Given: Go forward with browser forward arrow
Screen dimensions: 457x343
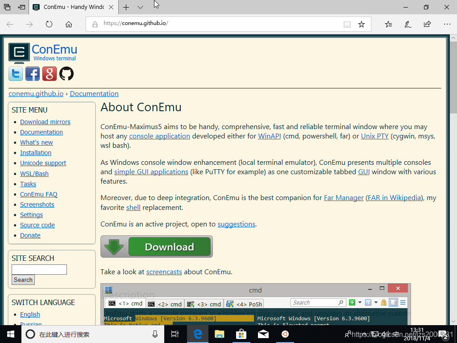Looking at the screenshot, I should (x=29, y=24).
